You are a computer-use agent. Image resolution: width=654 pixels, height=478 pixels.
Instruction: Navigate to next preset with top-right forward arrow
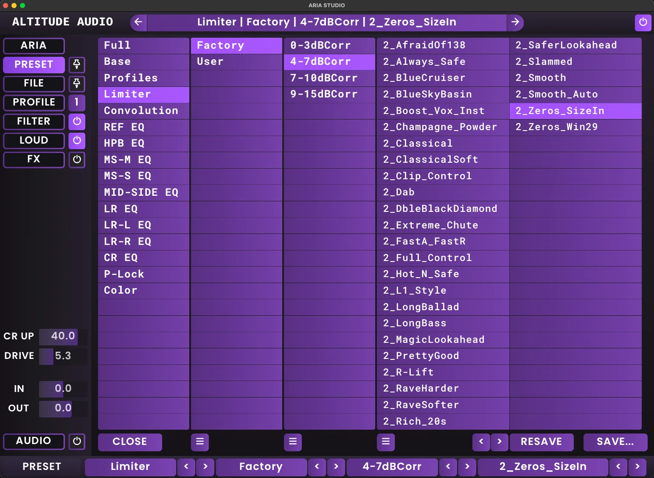coord(515,22)
